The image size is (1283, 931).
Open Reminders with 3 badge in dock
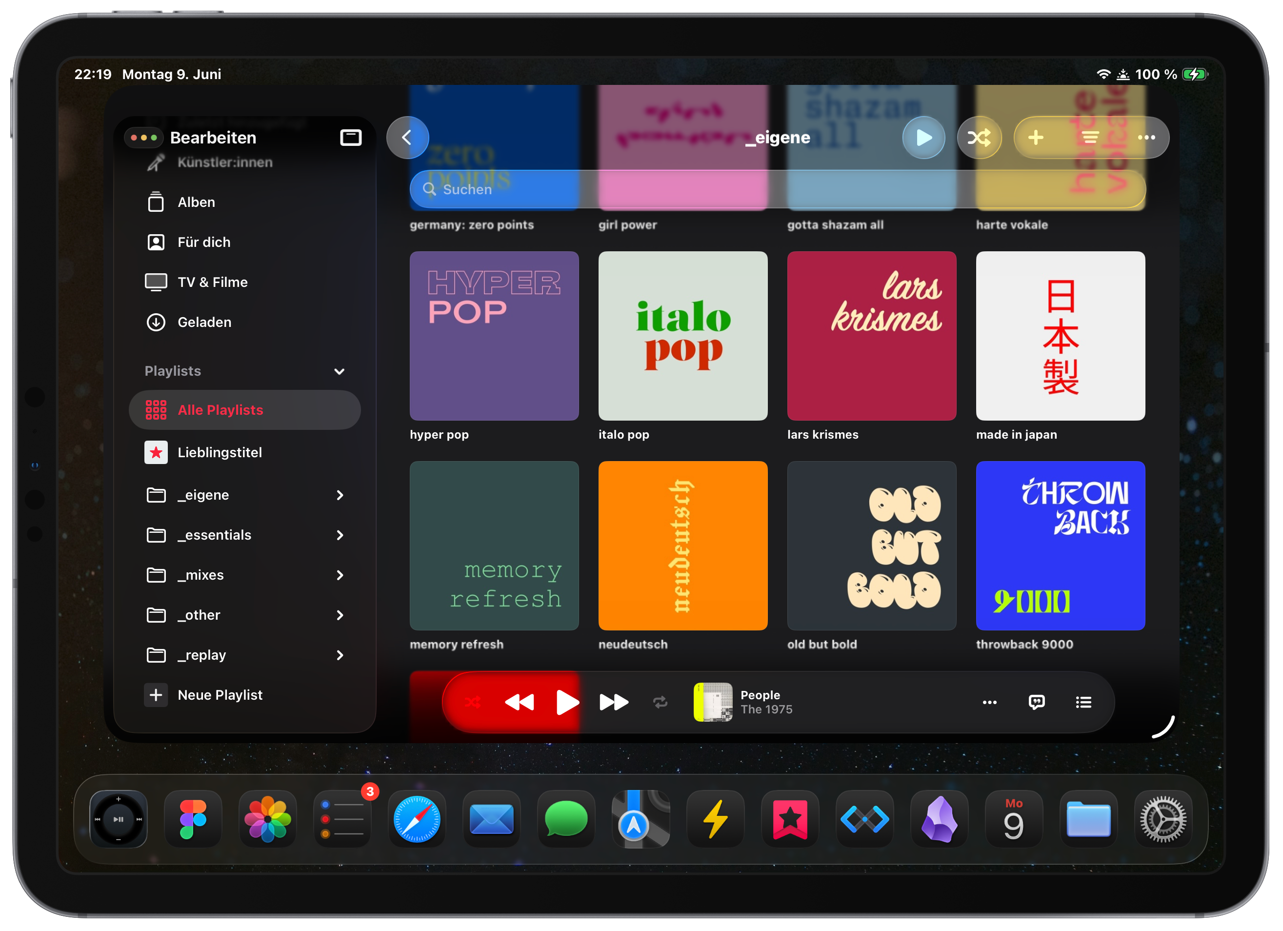click(342, 820)
